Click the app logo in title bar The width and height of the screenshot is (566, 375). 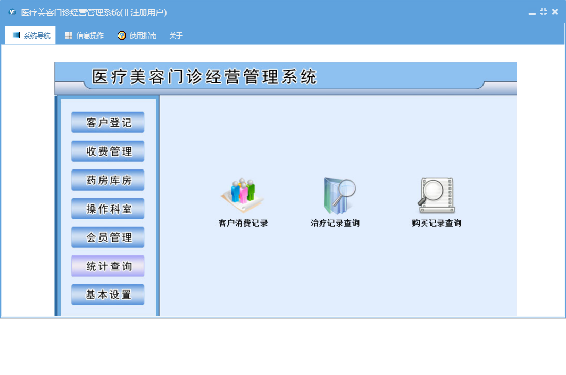[12, 12]
